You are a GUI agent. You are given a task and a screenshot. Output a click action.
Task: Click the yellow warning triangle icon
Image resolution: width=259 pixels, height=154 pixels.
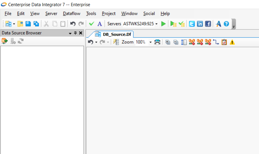coord(232,42)
